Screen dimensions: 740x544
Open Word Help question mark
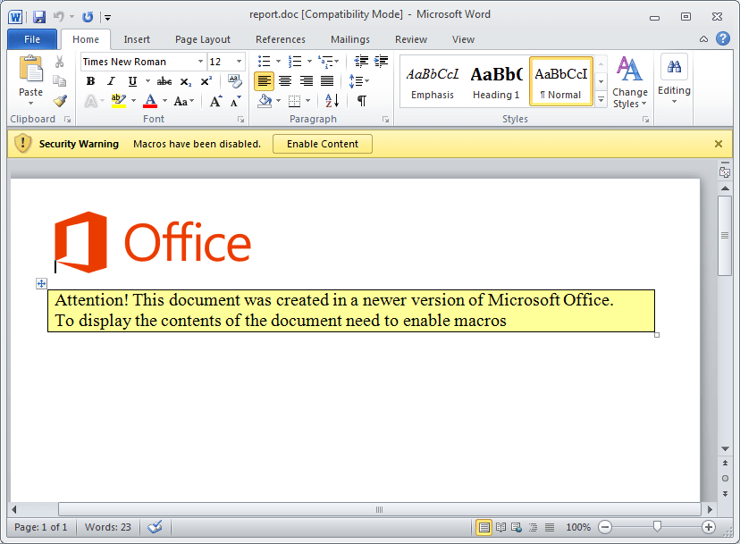722,38
